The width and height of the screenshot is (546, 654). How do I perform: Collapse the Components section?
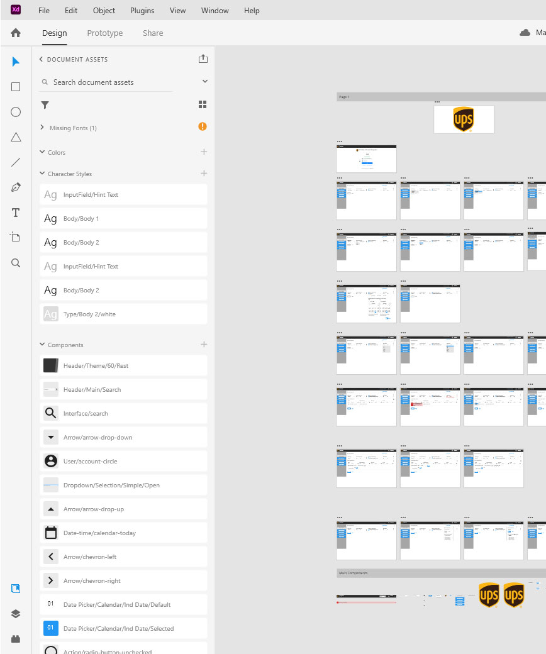pyautogui.click(x=42, y=345)
